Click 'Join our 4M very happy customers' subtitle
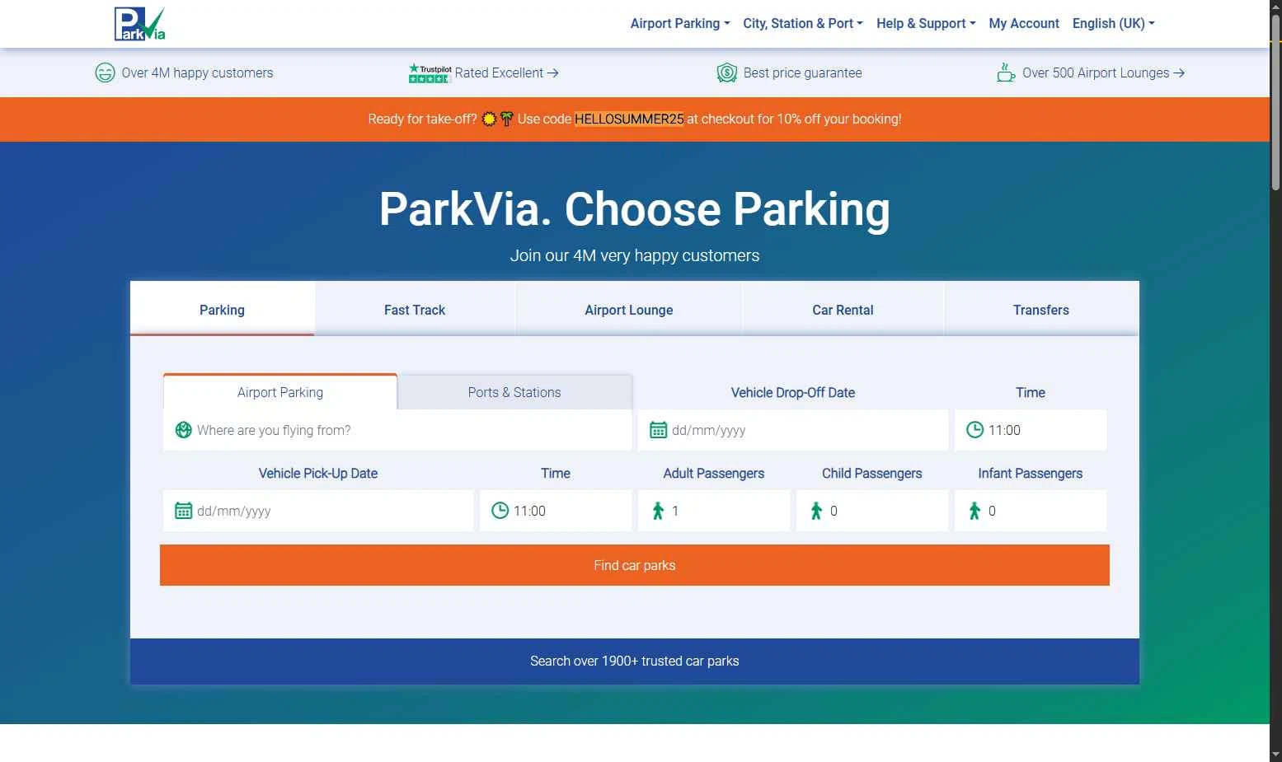1282x762 pixels. click(x=635, y=255)
